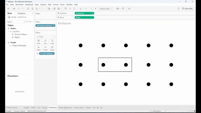Open the Tooltip marks card
Viewport: 201px width, 113px height.
(45, 48)
